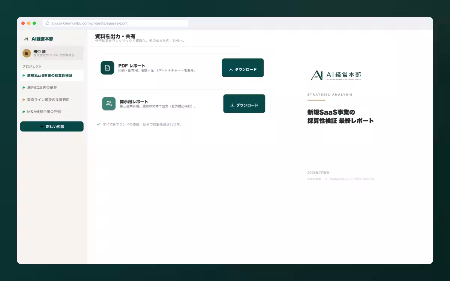Click the checkmark icon beside すべて新ブランドの表紙
Viewport: 450px width, 281px height.
[99, 124]
